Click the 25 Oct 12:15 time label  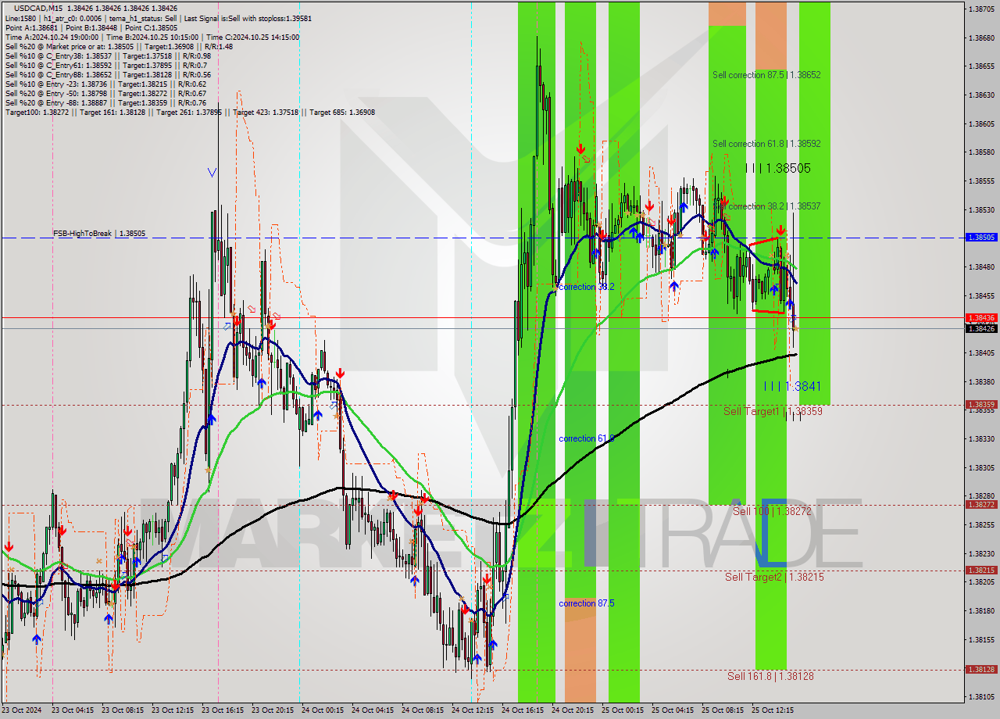click(773, 710)
